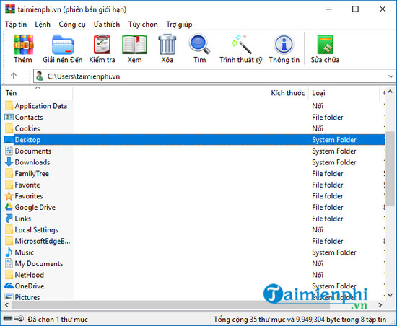Open the Xem view book icon
The width and height of the screenshot is (397, 326).
click(135, 45)
